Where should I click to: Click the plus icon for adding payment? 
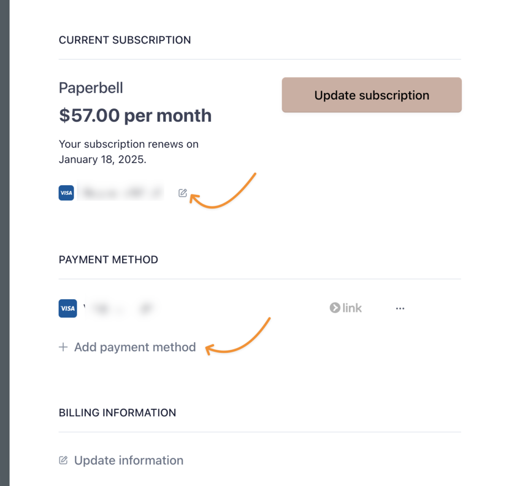pyautogui.click(x=63, y=347)
